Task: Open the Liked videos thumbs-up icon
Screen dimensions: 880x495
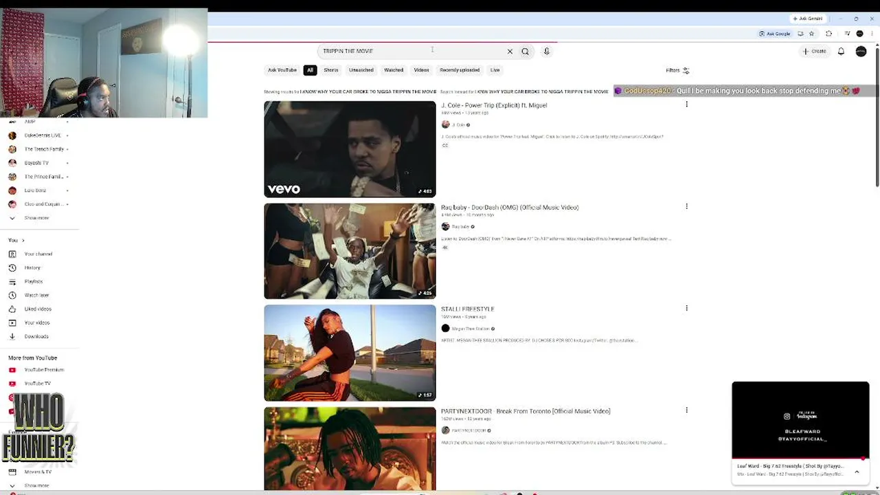Action: [12, 309]
